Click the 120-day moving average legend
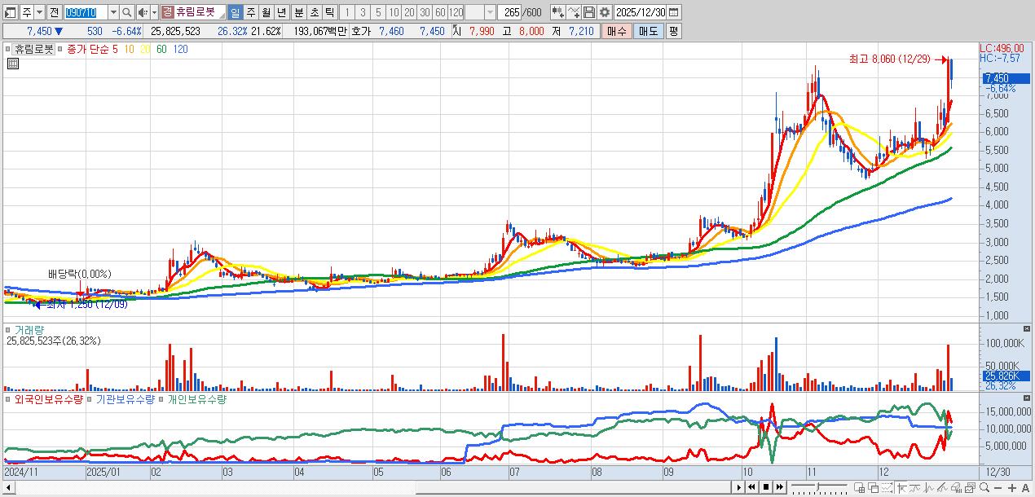The width and height of the screenshot is (1035, 497). [x=180, y=49]
